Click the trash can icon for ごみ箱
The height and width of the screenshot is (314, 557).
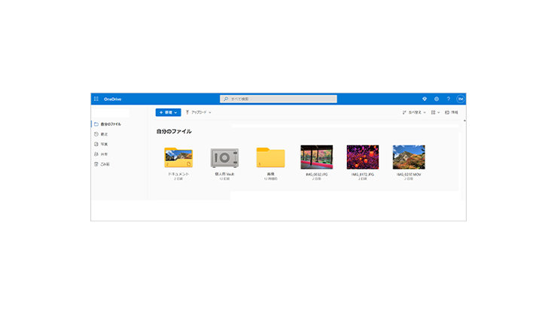(x=96, y=164)
